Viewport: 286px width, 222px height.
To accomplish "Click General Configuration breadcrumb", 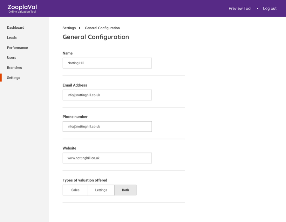I will click(x=102, y=28).
